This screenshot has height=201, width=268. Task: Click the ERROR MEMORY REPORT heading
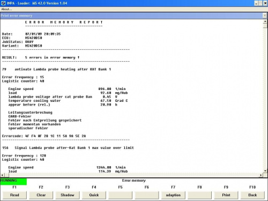pos(64,22)
